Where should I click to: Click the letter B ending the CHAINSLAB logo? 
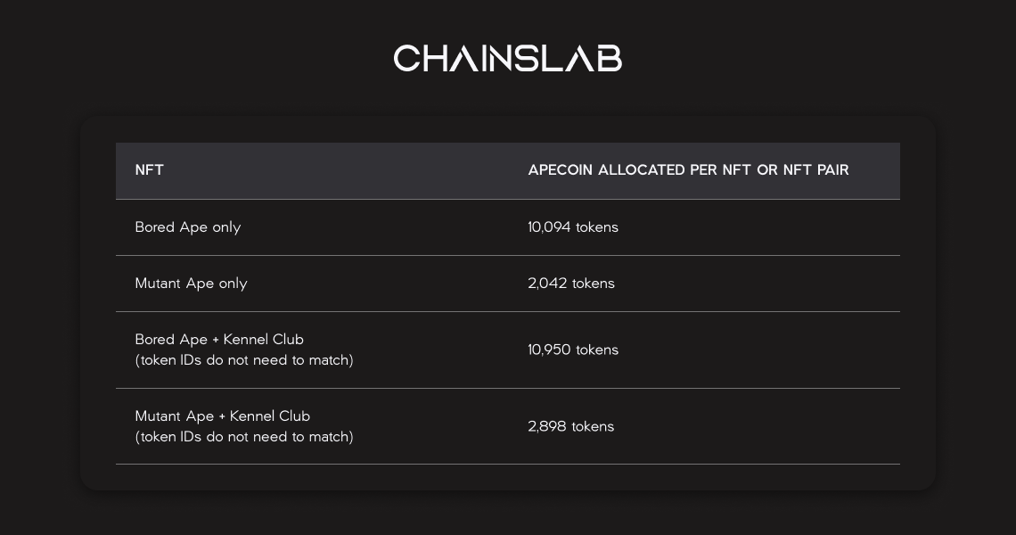pyautogui.click(x=610, y=58)
